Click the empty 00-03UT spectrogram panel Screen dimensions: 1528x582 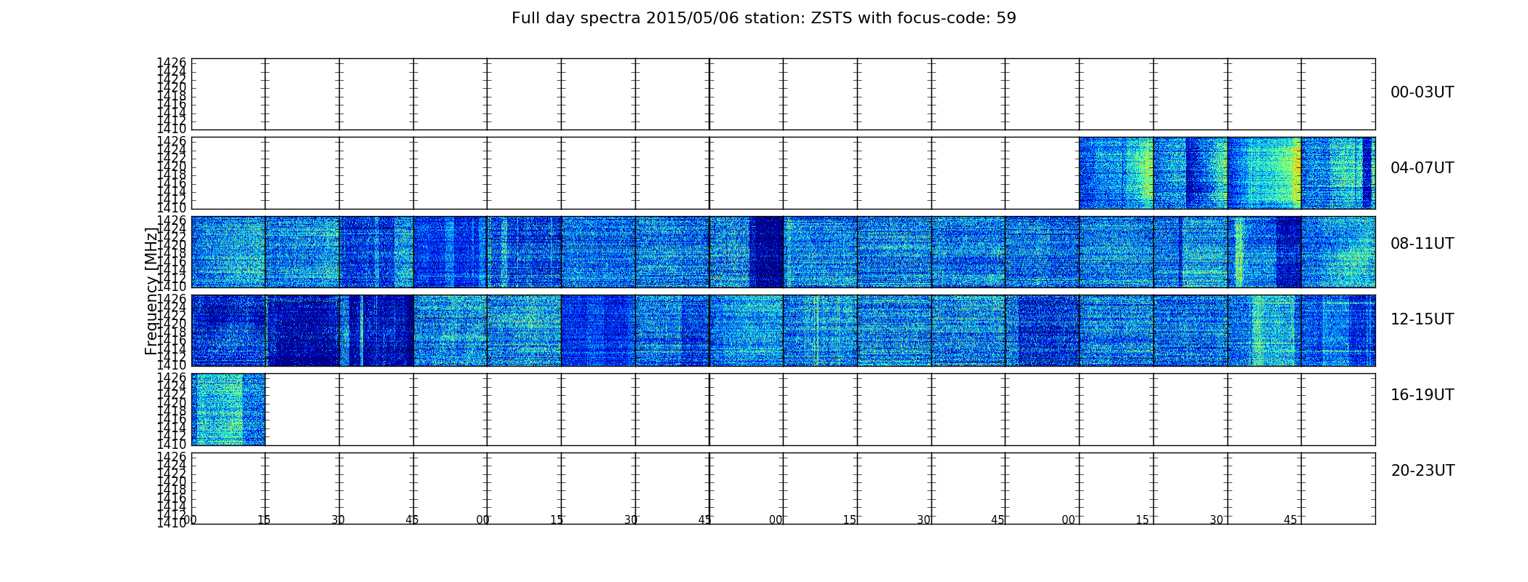tap(783, 95)
